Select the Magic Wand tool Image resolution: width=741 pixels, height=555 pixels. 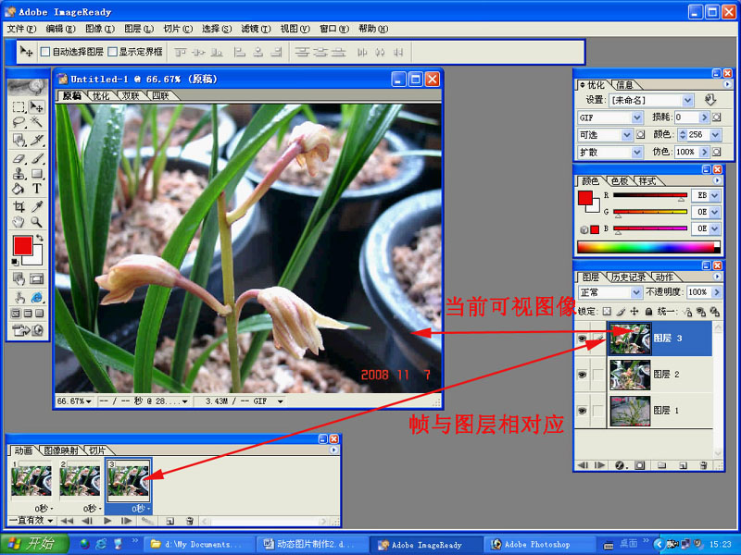tap(36, 123)
